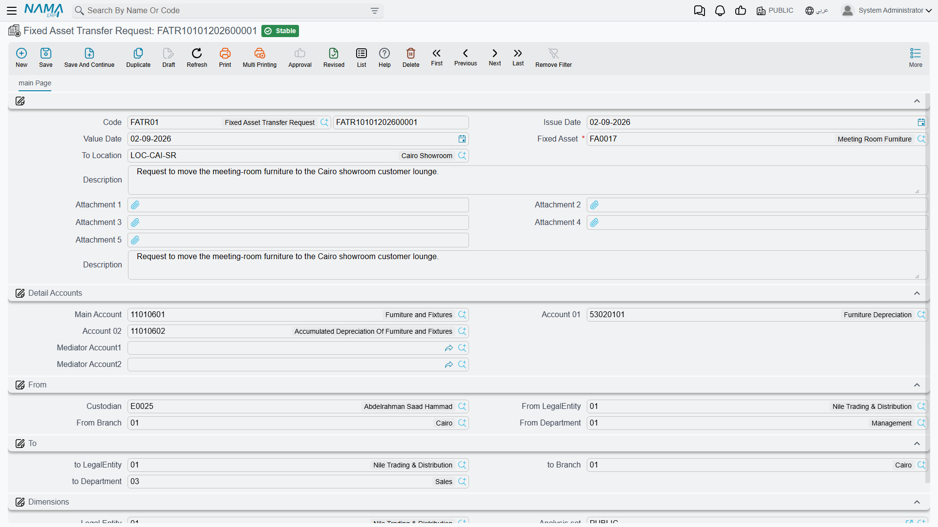Refresh the current record
Image resolution: width=938 pixels, height=527 pixels.
pos(197,57)
